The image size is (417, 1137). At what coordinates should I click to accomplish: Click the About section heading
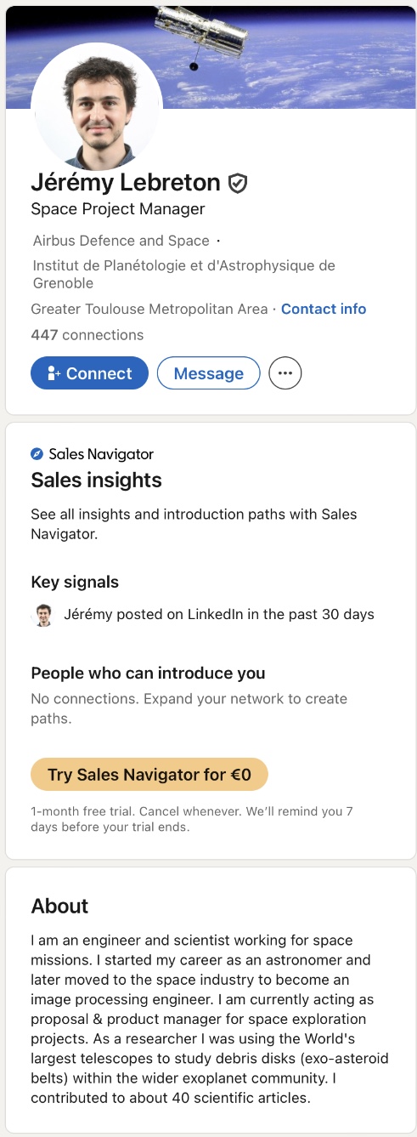(59, 906)
